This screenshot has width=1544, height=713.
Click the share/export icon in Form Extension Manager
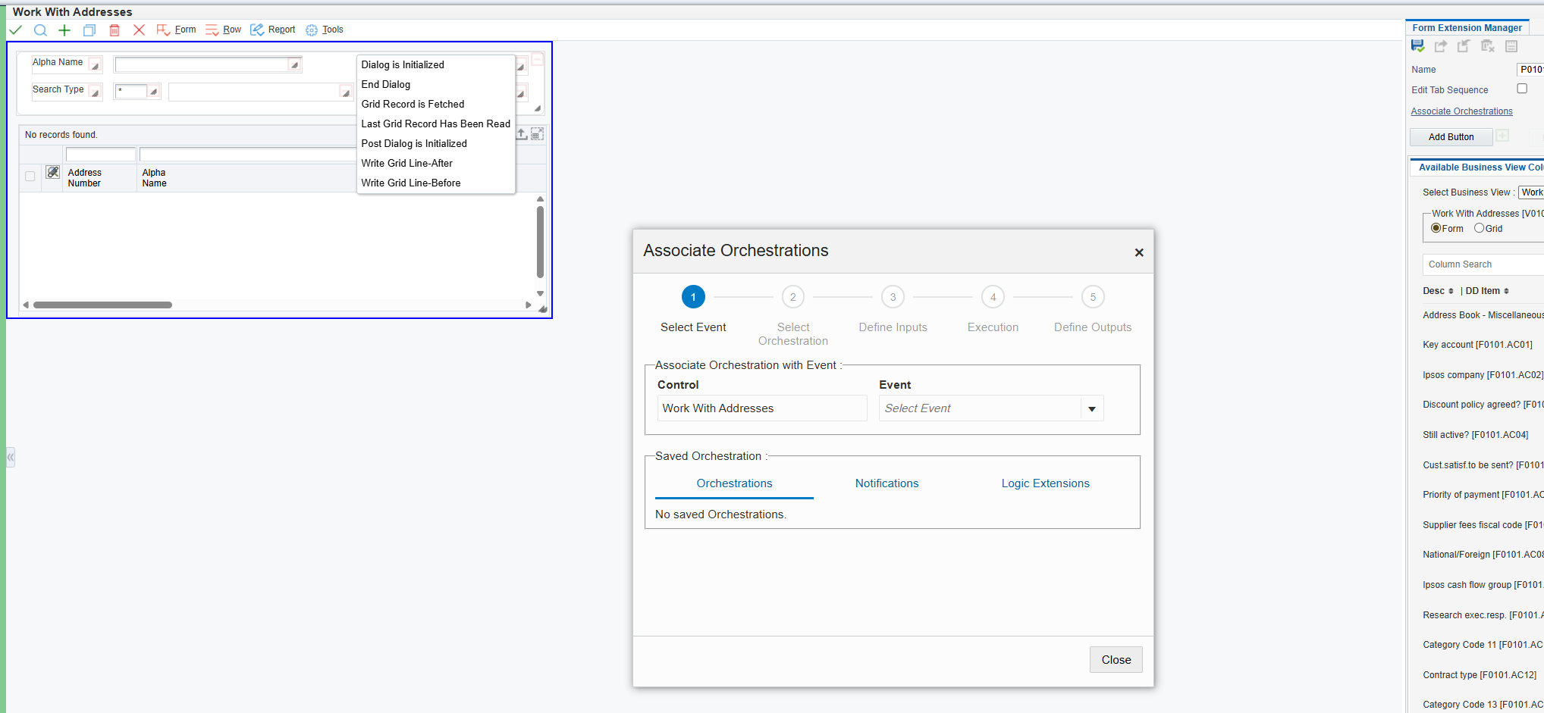click(x=1441, y=46)
